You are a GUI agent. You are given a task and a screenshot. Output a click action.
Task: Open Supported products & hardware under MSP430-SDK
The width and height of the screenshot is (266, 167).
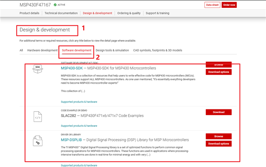coord(79,102)
